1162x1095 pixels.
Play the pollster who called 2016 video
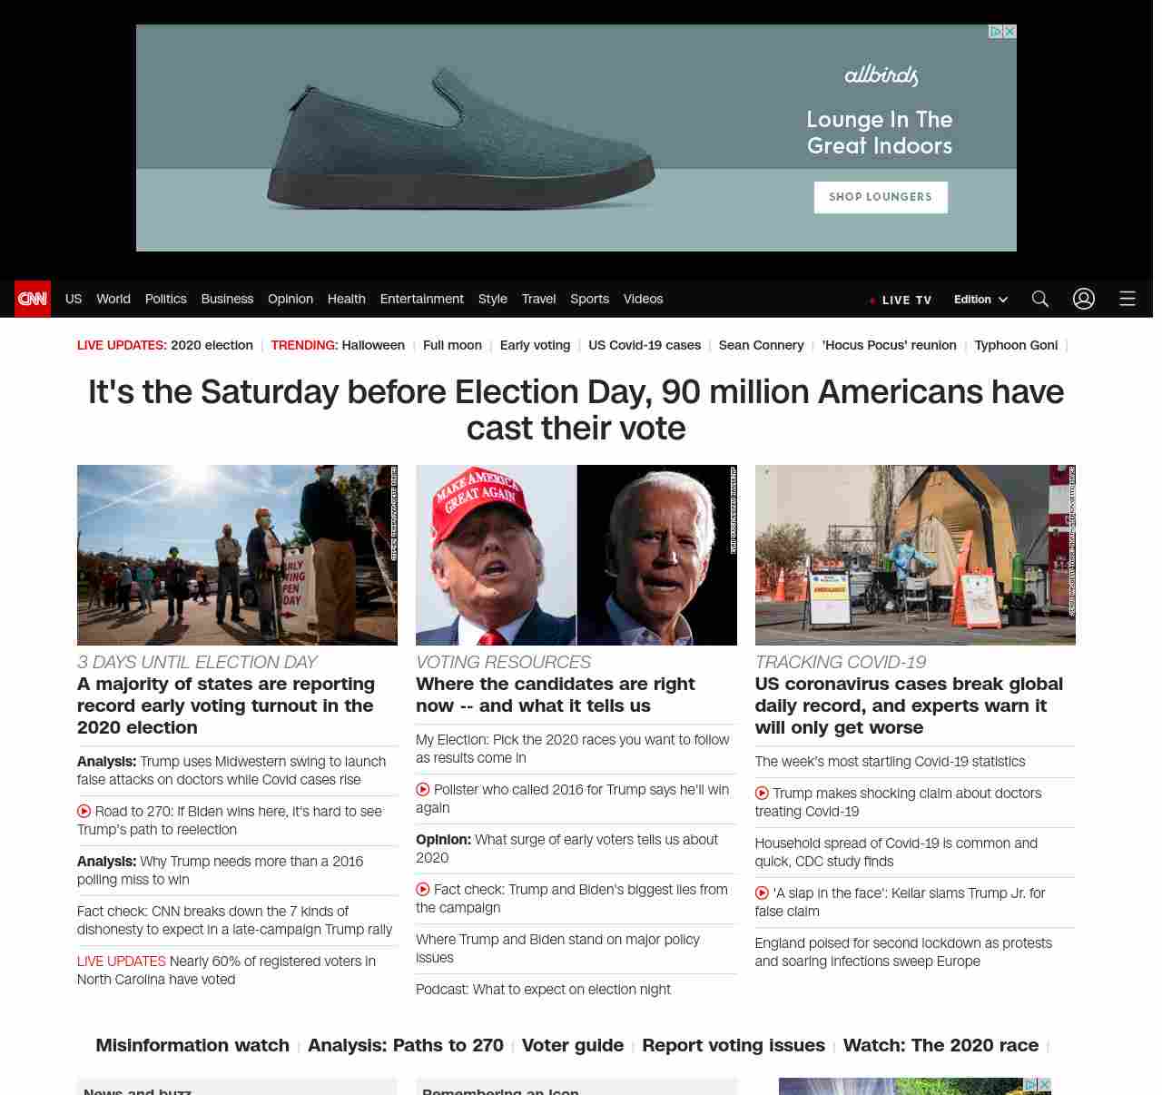click(423, 789)
